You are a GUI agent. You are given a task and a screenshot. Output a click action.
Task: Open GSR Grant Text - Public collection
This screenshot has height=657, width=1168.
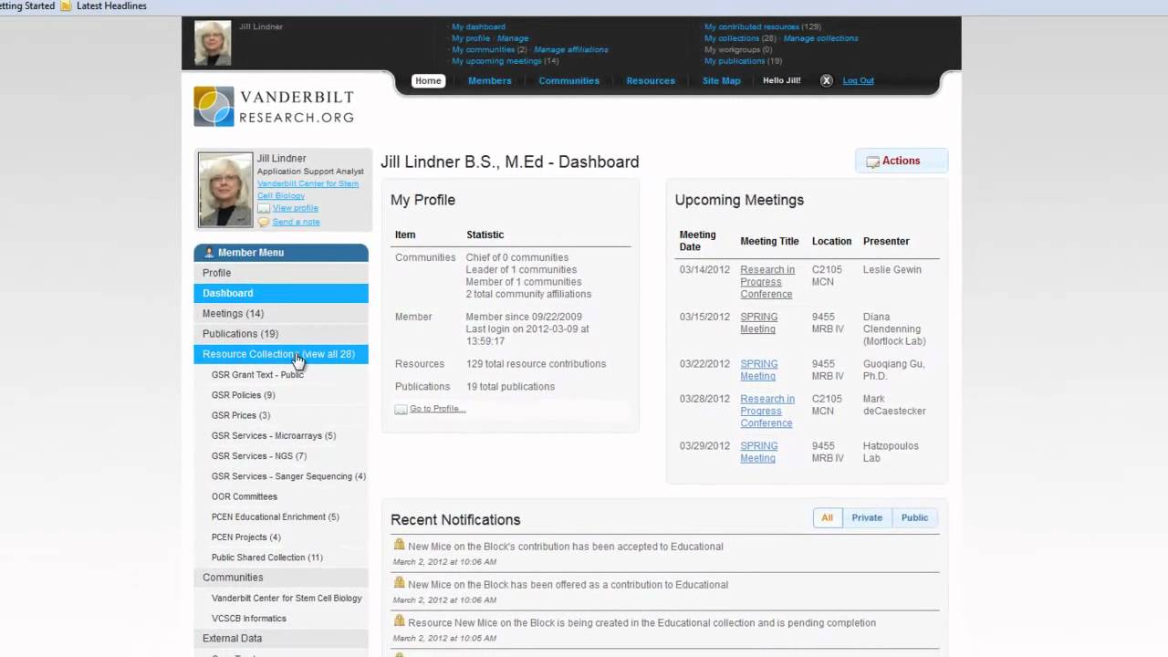click(x=257, y=374)
